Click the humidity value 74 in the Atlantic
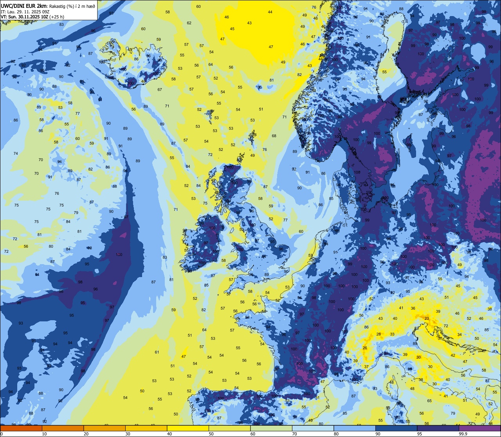The width and height of the screenshot is (501, 437). (x=16, y=154)
